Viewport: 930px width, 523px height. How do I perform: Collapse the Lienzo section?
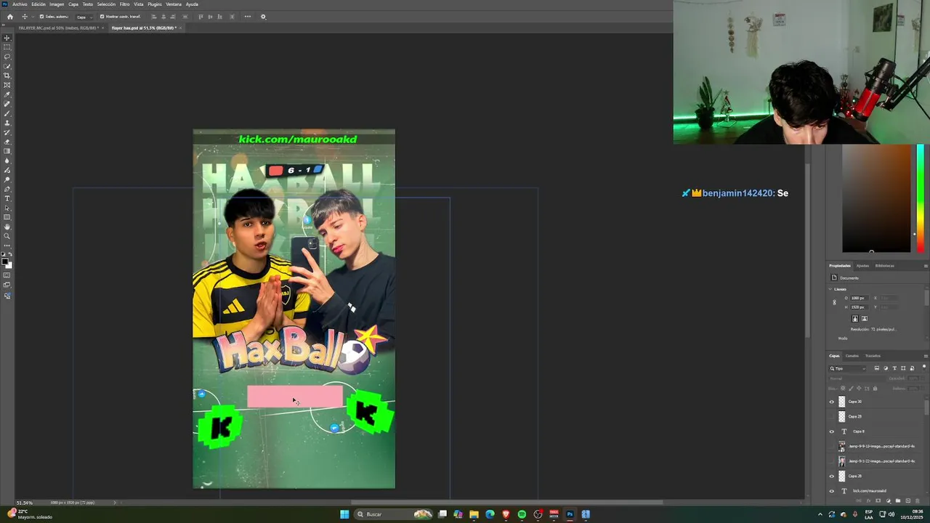(831, 289)
